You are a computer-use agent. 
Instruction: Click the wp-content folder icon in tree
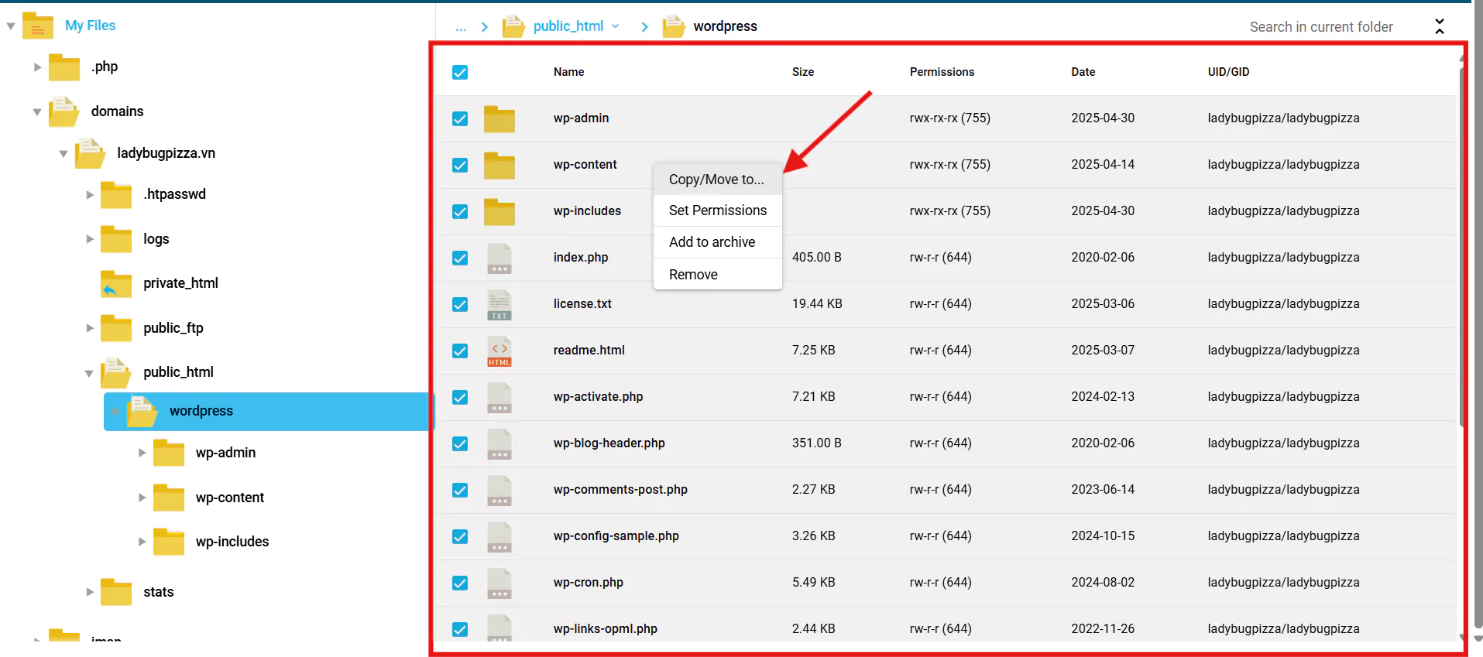point(169,498)
